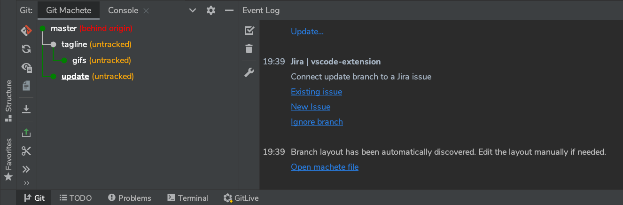Open Git panel gear settings
This screenshot has width=623, height=205.
click(x=211, y=10)
